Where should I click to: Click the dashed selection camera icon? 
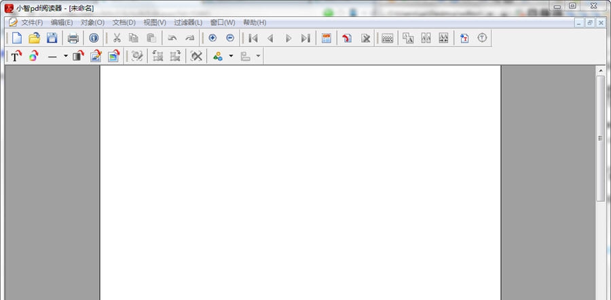click(136, 56)
